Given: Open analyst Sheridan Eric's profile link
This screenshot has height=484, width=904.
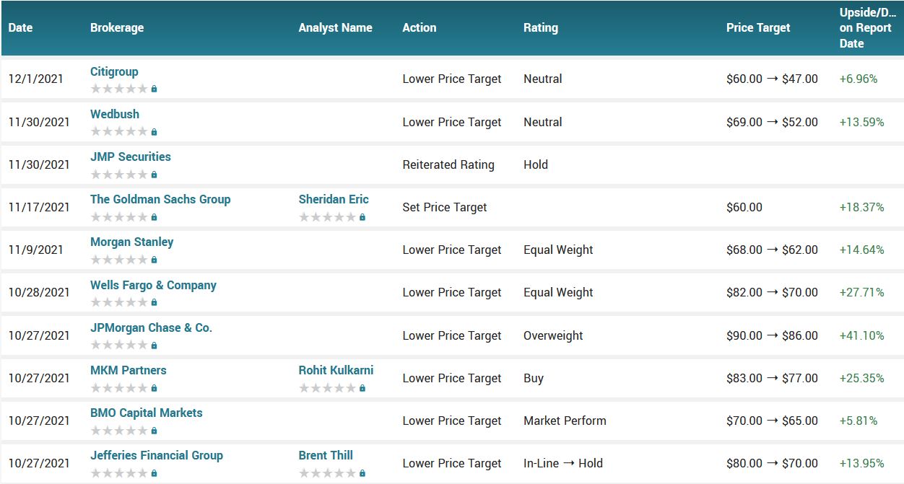Looking at the screenshot, I should 334,199.
